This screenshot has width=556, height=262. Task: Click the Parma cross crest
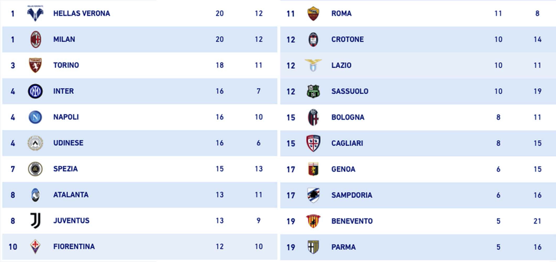(313, 247)
